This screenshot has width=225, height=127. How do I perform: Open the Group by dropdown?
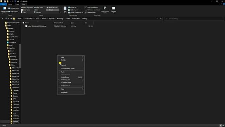point(73,7)
